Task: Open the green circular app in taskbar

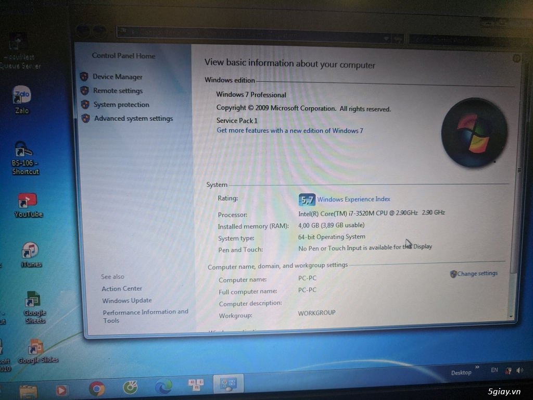Action: [x=130, y=387]
